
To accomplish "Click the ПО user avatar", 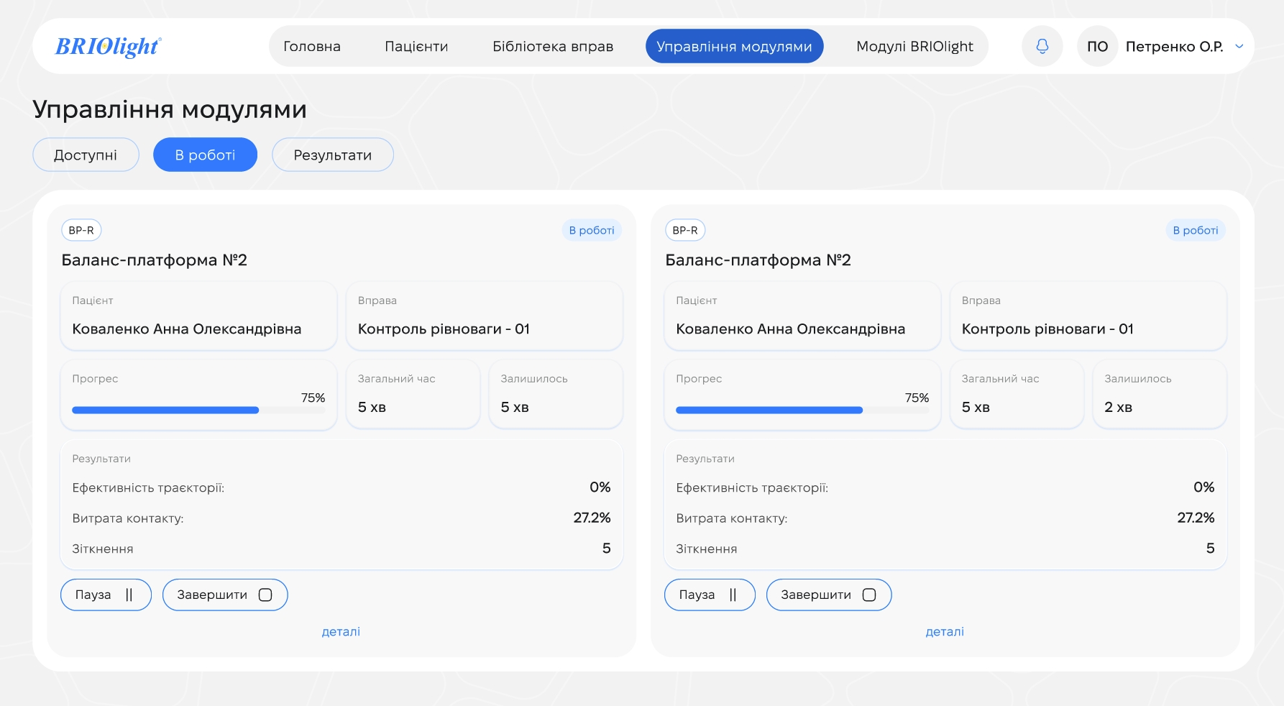I will point(1097,46).
